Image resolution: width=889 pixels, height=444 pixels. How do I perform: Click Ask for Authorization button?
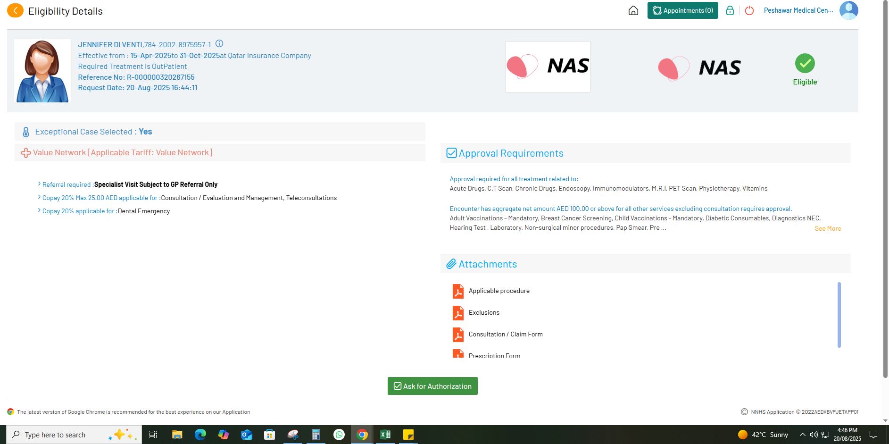pos(432,386)
